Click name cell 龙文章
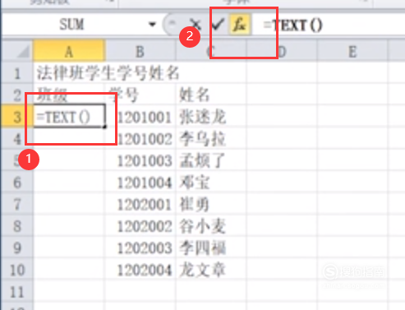This screenshot has height=310, width=405. [x=211, y=270]
